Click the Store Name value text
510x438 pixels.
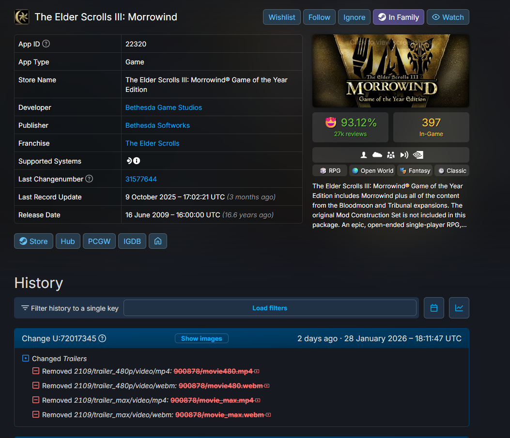[x=206, y=85]
